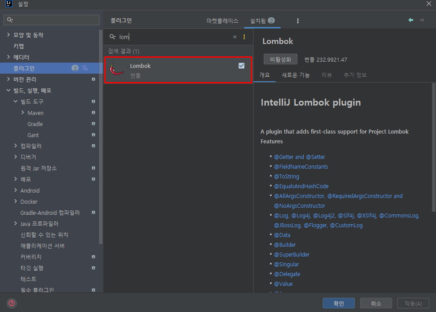Image resolution: width=436 pixels, height=312 pixels.
Task: Collapse the 빌드, 실행, 배포 section
Action: (8, 90)
